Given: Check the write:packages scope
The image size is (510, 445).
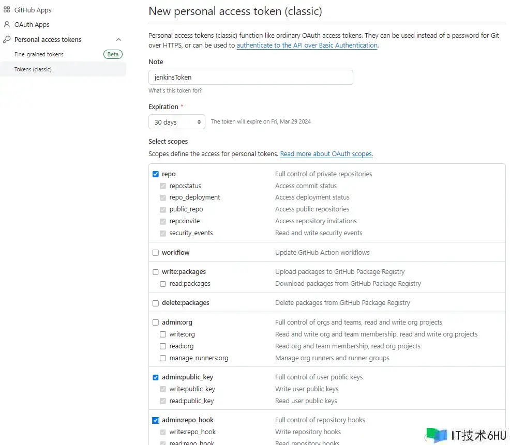Looking at the screenshot, I should tap(156, 272).
